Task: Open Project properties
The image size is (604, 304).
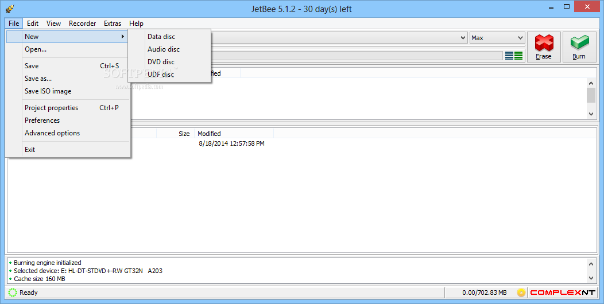Action: 67,108
